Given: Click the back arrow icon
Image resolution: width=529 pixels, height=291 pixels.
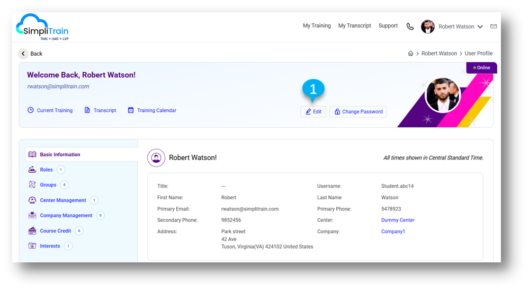Looking at the screenshot, I should (x=23, y=54).
